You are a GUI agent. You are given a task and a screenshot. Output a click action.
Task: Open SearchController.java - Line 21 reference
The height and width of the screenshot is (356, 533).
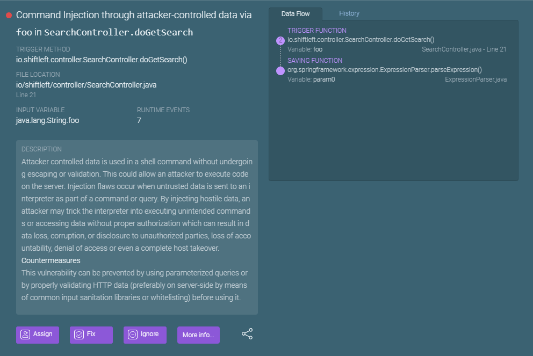point(464,49)
